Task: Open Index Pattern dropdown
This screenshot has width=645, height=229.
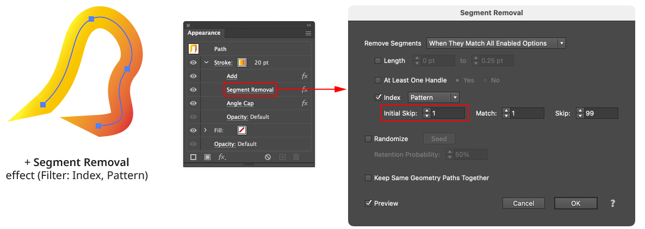Action: 434,98
